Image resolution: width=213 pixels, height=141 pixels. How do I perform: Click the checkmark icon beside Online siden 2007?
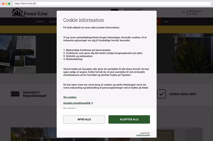pyautogui.click(x=161, y=94)
